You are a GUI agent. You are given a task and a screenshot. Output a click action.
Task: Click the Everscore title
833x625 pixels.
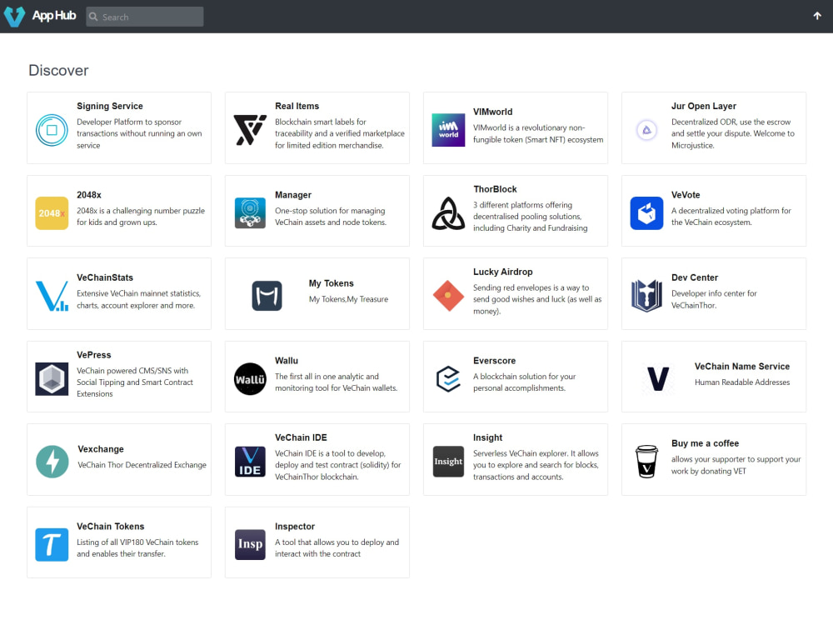(494, 360)
